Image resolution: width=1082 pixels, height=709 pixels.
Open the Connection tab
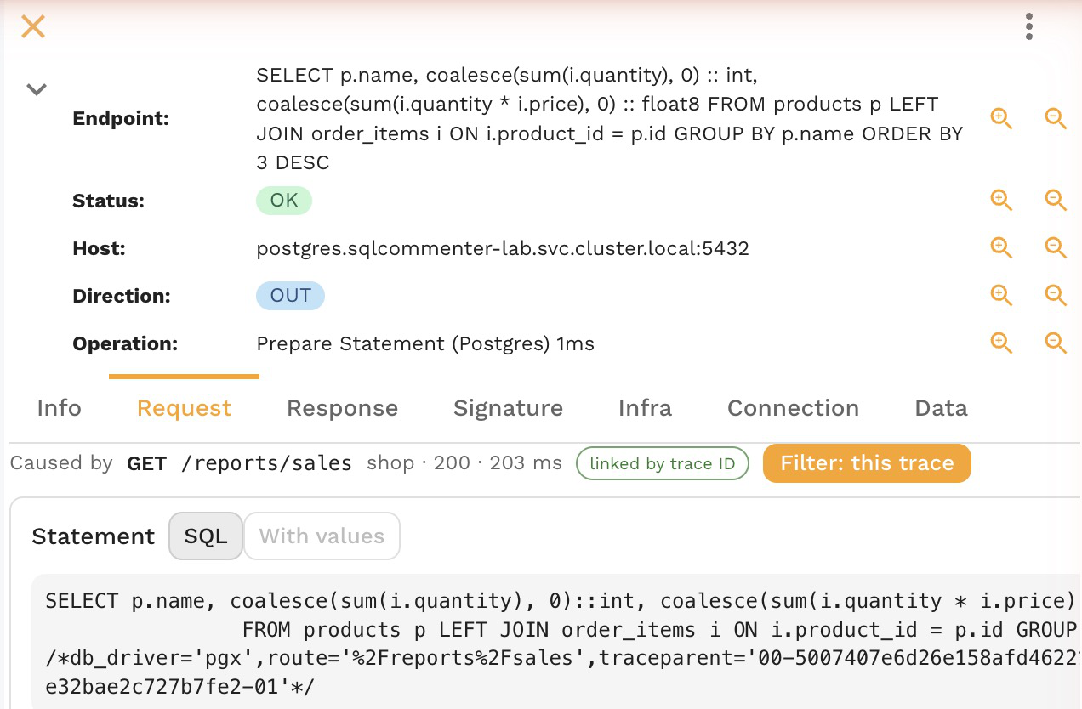pyautogui.click(x=793, y=408)
